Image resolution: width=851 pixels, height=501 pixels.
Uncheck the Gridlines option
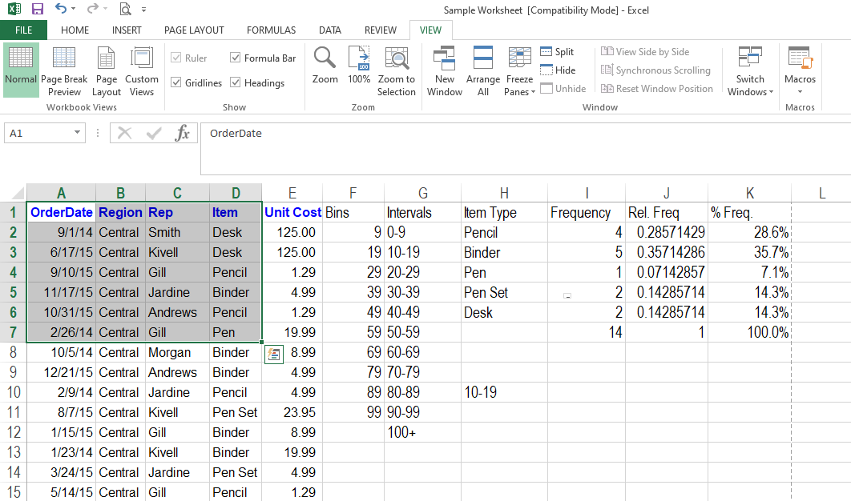(x=176, y=82)
